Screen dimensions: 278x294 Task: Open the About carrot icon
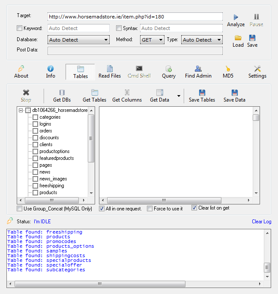point(21,69)
